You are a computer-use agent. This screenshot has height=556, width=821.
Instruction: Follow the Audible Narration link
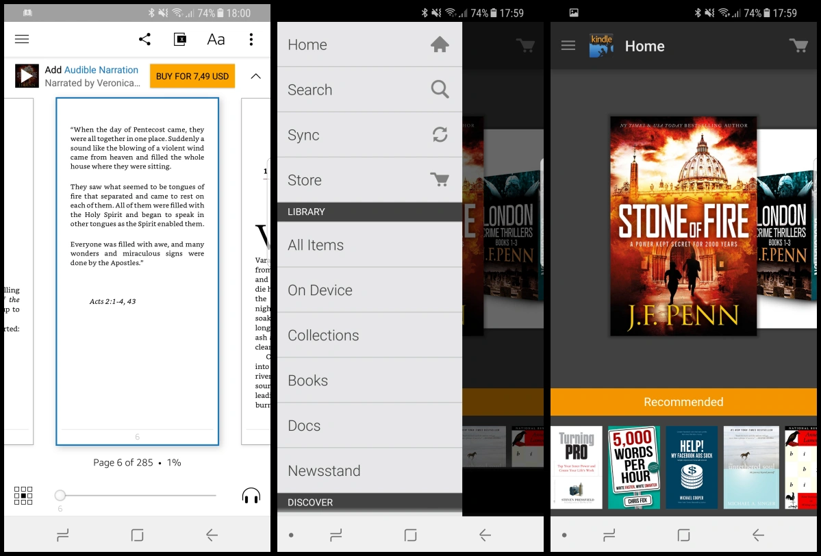click(101, 70)
